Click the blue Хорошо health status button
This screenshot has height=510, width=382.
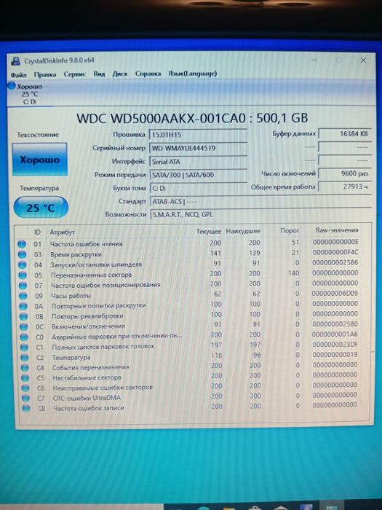coord(39,160)
